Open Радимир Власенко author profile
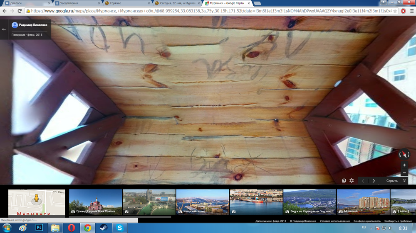This screenshot has height=233, width=416. (30, 25)
